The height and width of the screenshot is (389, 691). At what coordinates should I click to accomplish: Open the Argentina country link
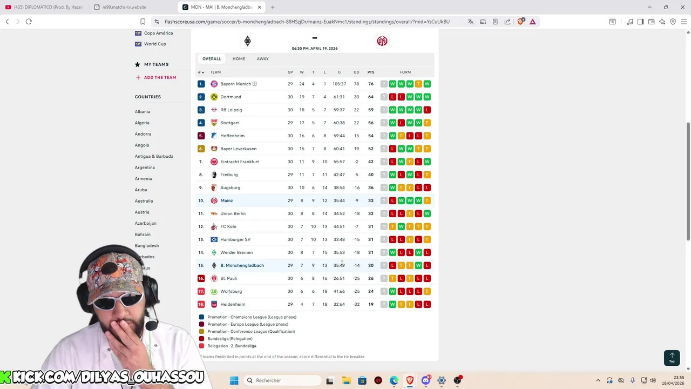pyautogui.click(x=145, y=167)
